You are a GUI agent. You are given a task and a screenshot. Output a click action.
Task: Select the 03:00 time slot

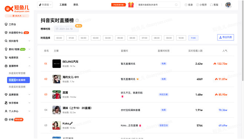pos(96,38)
